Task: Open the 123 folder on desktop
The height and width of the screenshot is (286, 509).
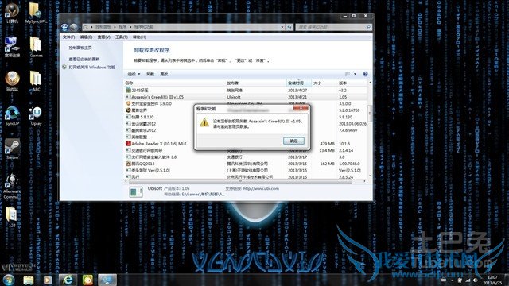Action: click(12, 217)
